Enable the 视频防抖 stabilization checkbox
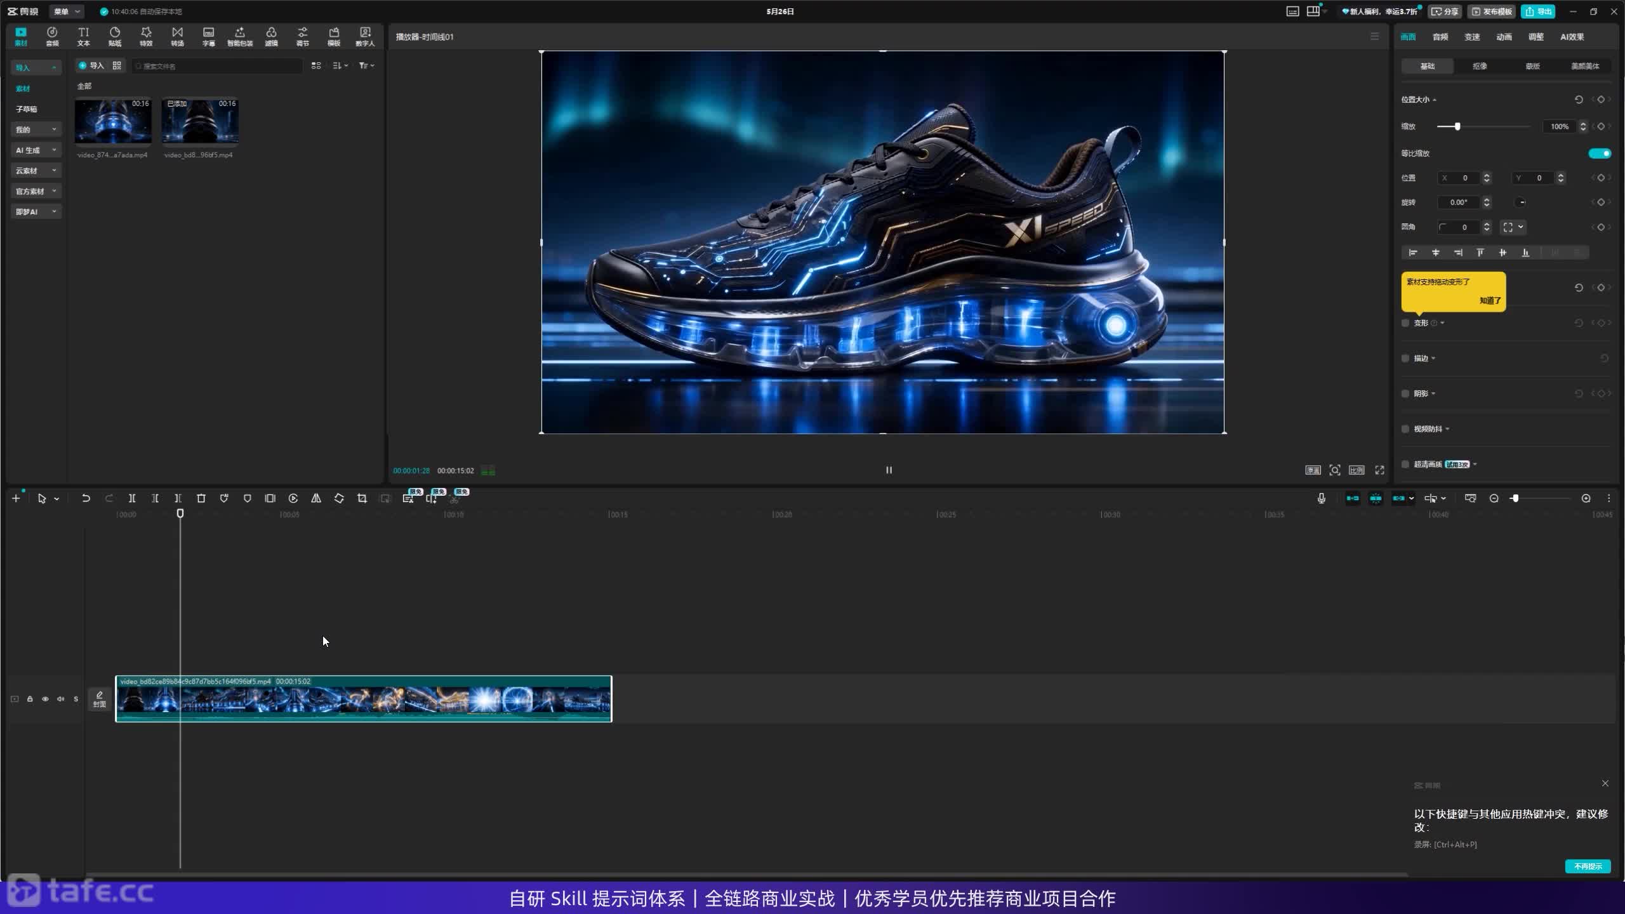 point(1405,429)
